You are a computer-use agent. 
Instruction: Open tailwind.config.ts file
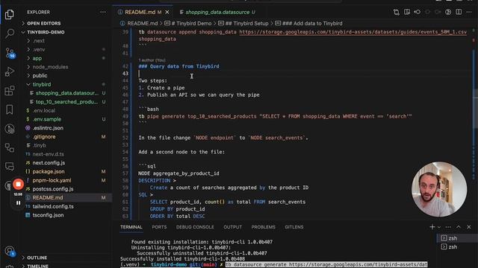53,207
